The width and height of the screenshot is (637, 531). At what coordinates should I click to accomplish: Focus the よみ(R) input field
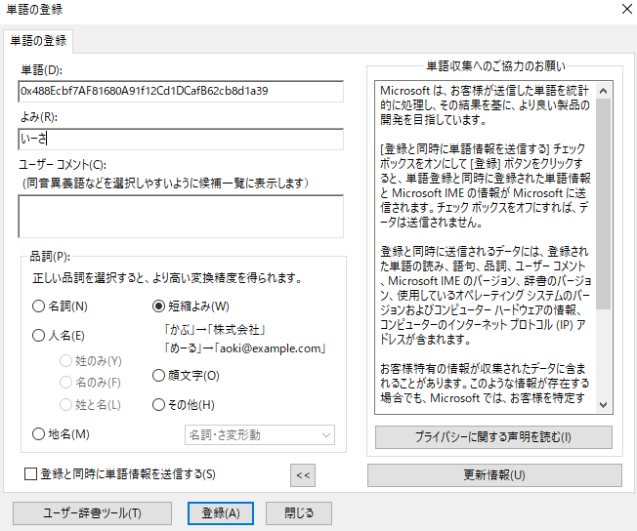point(181,139)
